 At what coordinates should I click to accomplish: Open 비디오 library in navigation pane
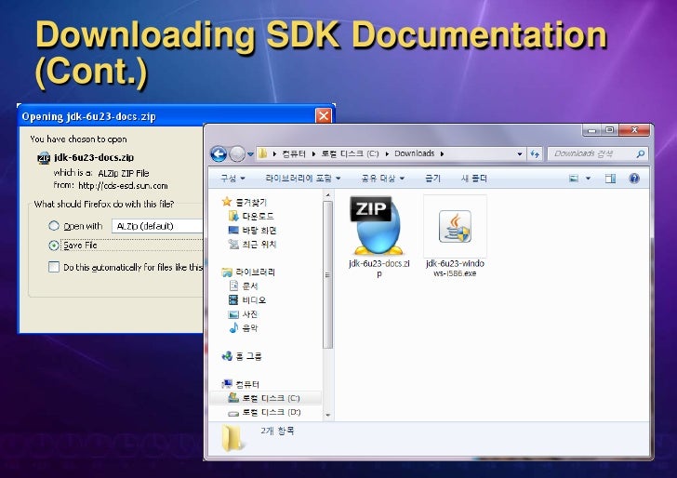point(247,299)
